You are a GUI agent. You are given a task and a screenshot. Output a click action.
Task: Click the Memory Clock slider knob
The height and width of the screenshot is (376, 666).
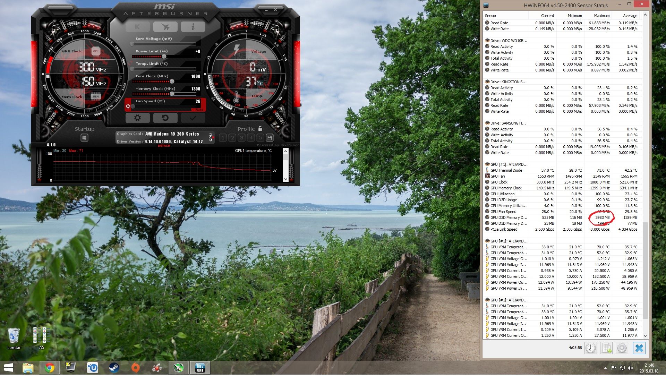click(x=172, y=94)
